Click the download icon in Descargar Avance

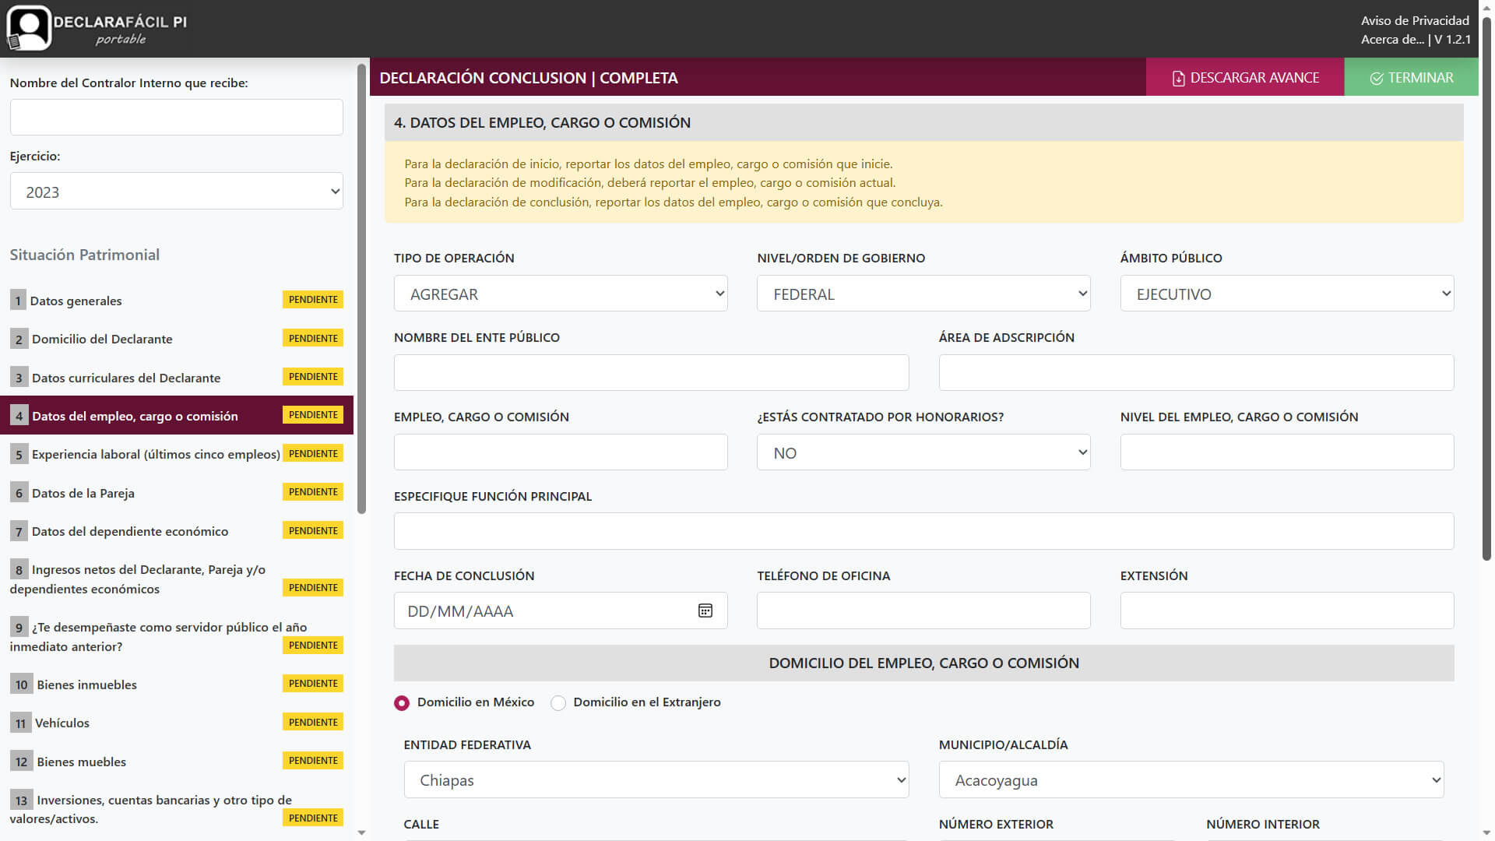tap(1178, 79)
